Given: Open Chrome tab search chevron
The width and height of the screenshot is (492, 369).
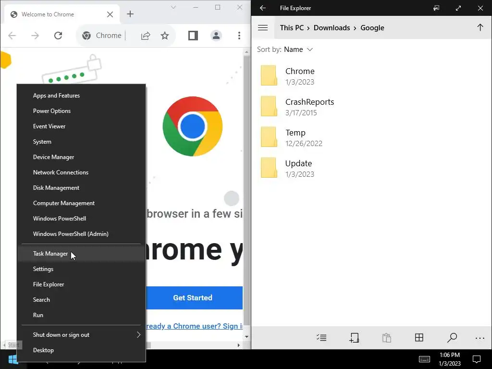Looking at the screenshot, I should coord(173,7).
